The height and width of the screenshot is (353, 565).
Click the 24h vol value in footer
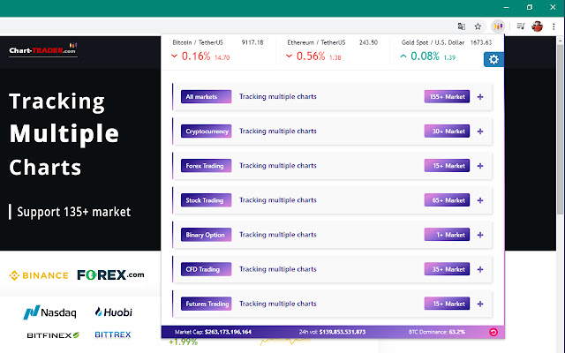click(343, 332)
